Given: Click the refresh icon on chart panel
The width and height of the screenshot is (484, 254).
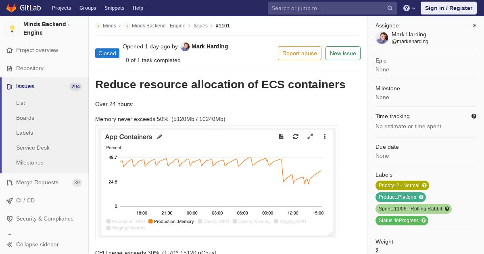Looking at the screenshot, I should tap(296, 137).
